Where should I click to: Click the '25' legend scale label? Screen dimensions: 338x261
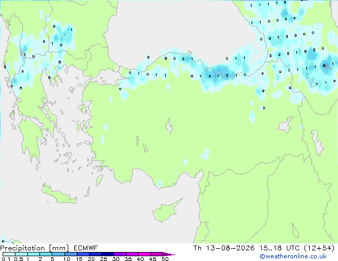(x=103, y=259)
